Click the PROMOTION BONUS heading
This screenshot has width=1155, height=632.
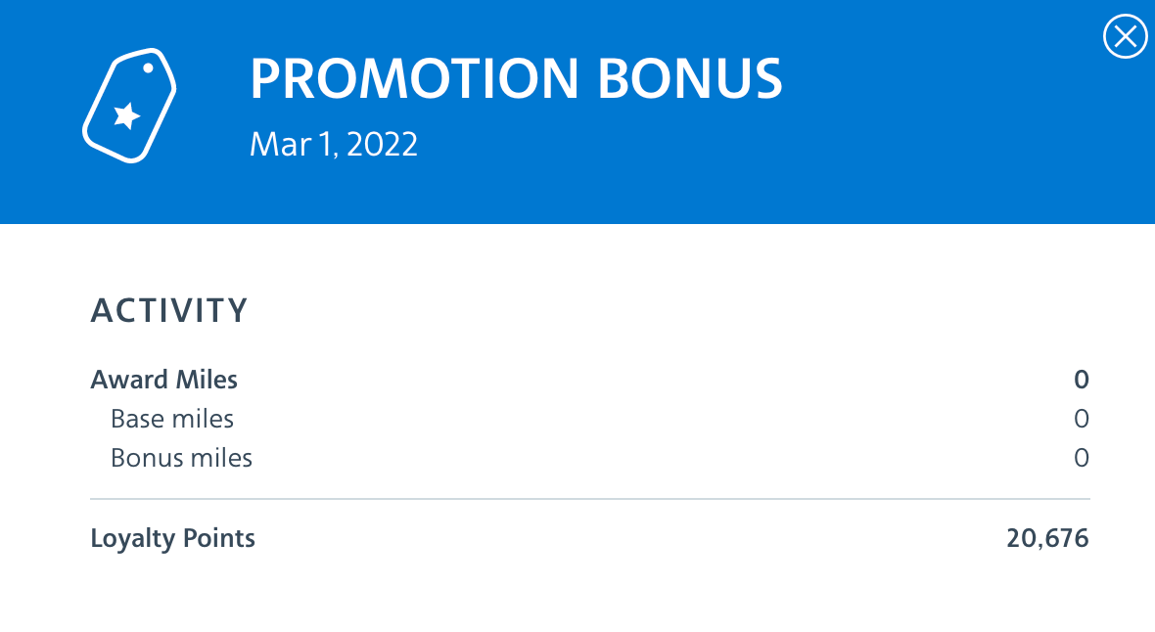coord(516,79)
